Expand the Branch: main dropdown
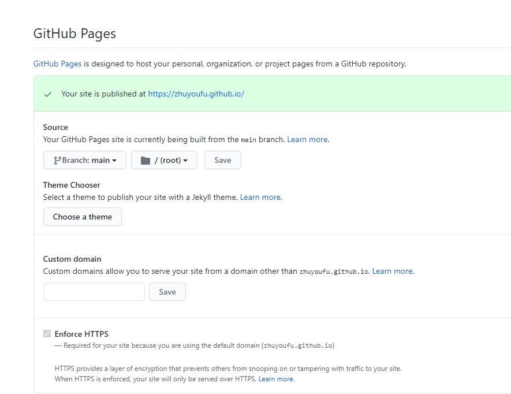The width and height of the screenshot is (511, 394). point(85,160)
